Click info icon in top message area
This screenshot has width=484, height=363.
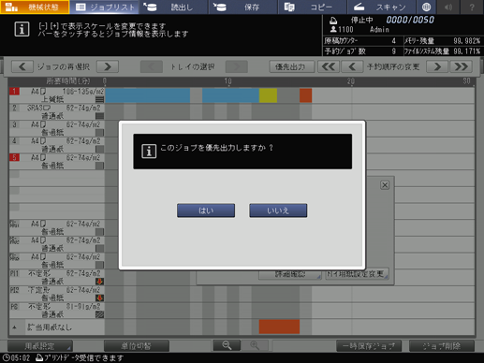click(x=22, y=29)
